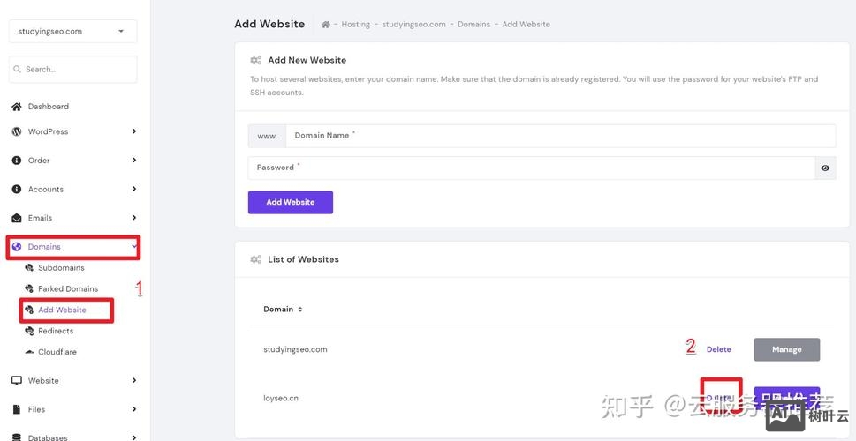Select Redirects in the Domains submenu

(55, 331)
